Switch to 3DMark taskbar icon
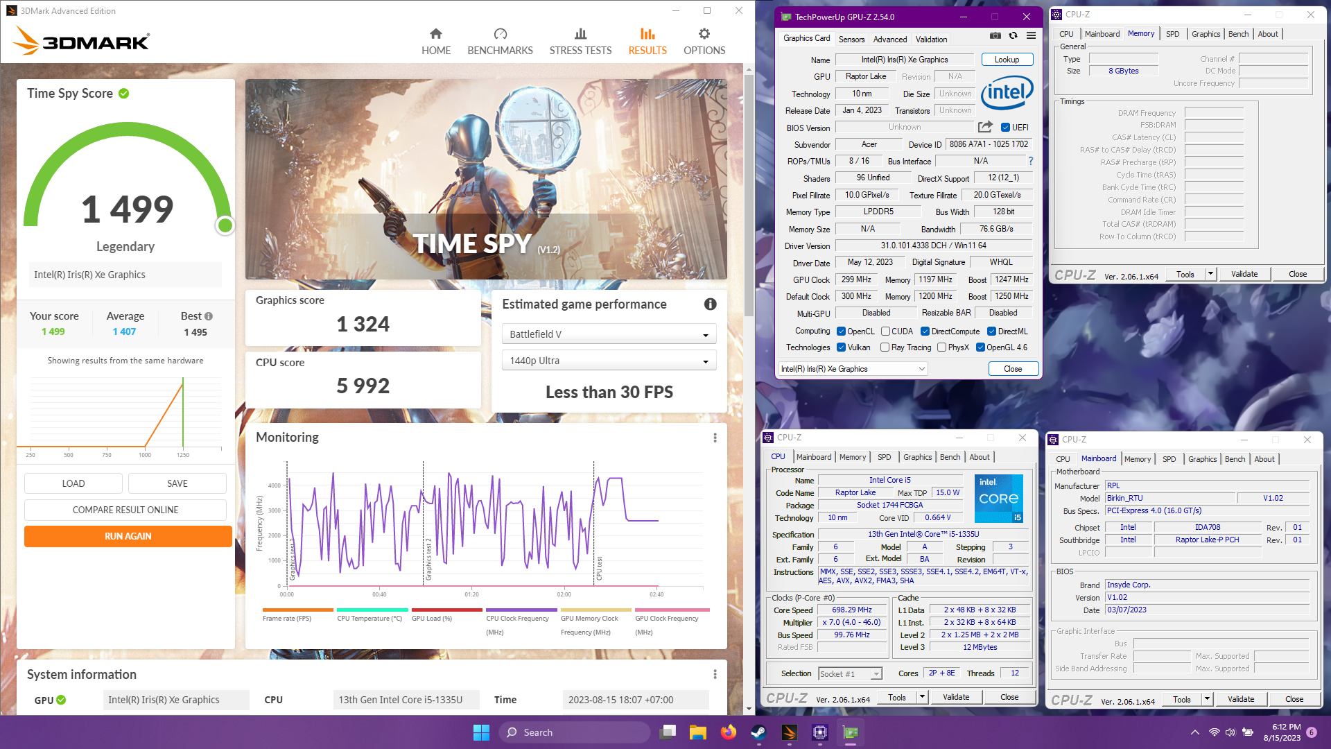Screen dimensions: 1331x749 click(x=789, y=732)
